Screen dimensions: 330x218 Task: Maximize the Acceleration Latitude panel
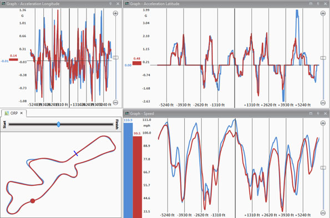click(x=311, y=3)
